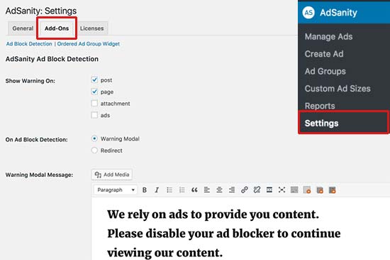This screenshot has width=390, height=260.
Task: Uncheck the page checkbox
Action: (94, 92)
